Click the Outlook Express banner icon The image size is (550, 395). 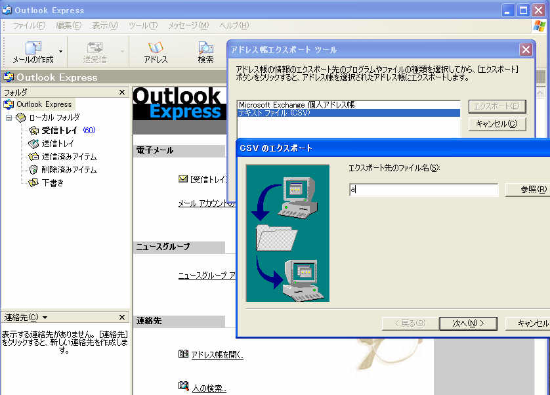tap(9, 77)
